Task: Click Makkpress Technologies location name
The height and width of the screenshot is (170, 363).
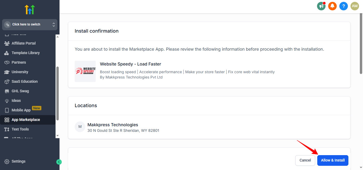Action: 113,125
